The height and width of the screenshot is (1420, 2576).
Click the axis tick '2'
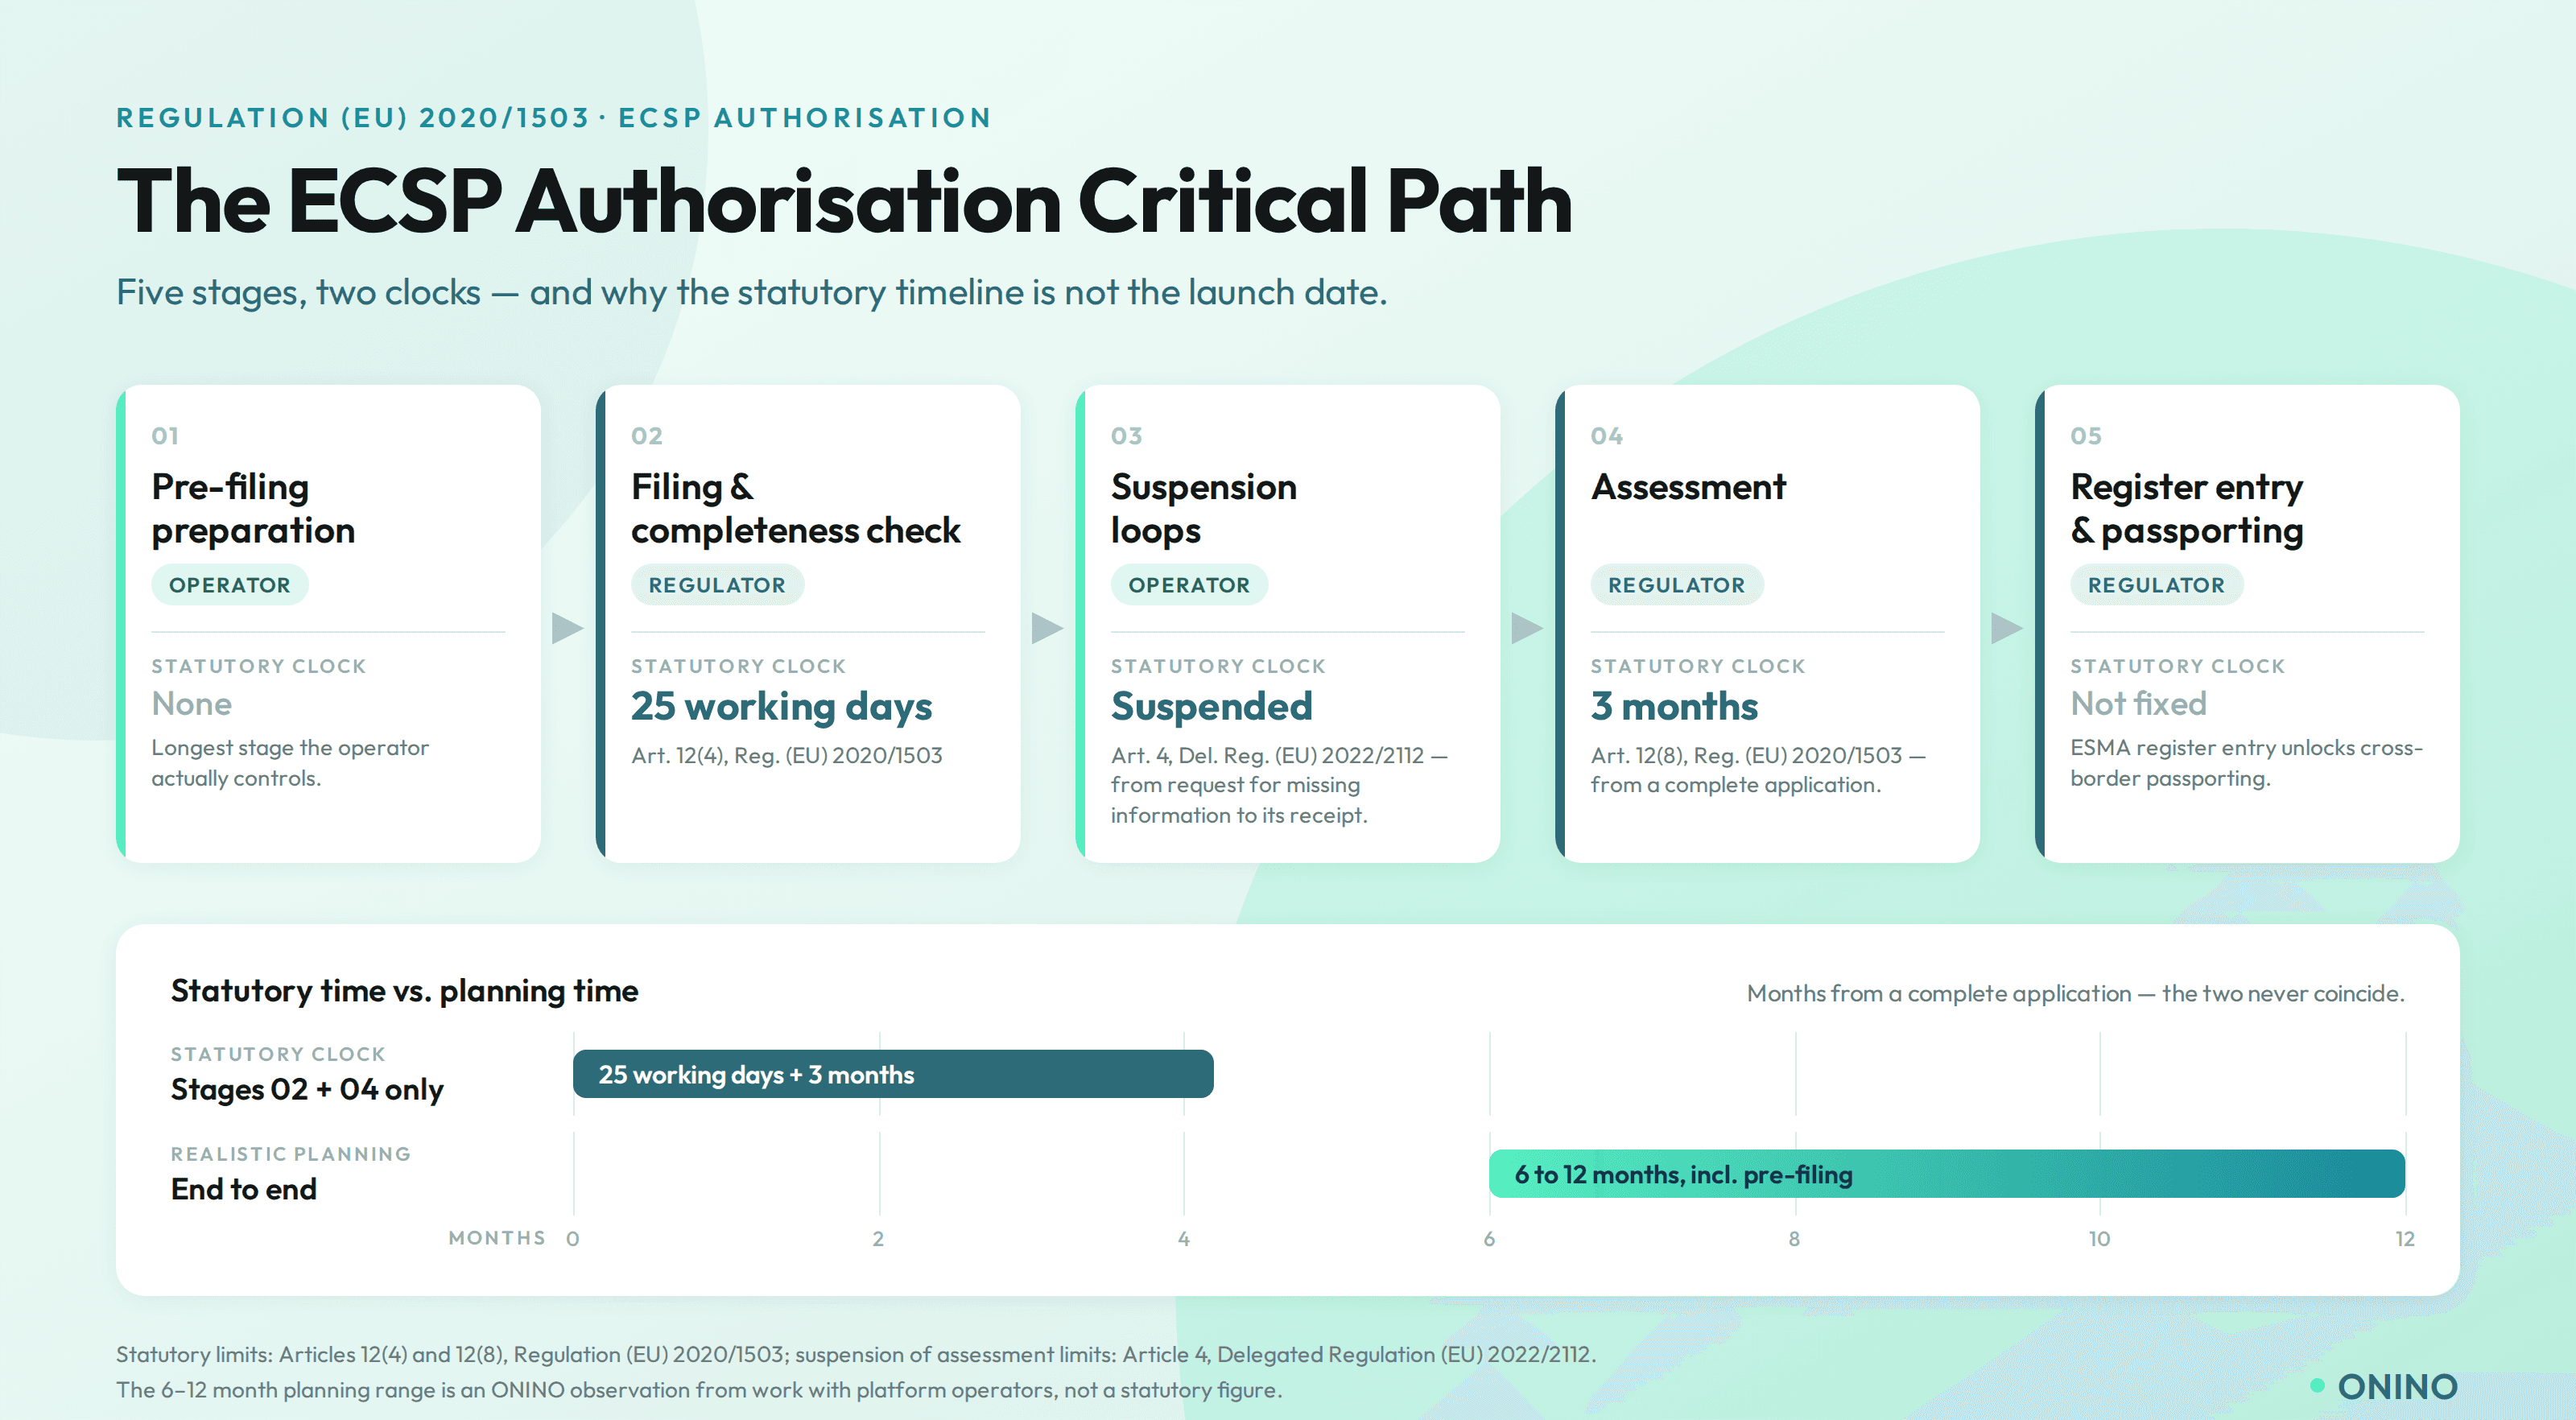[x=878, y=1239]
